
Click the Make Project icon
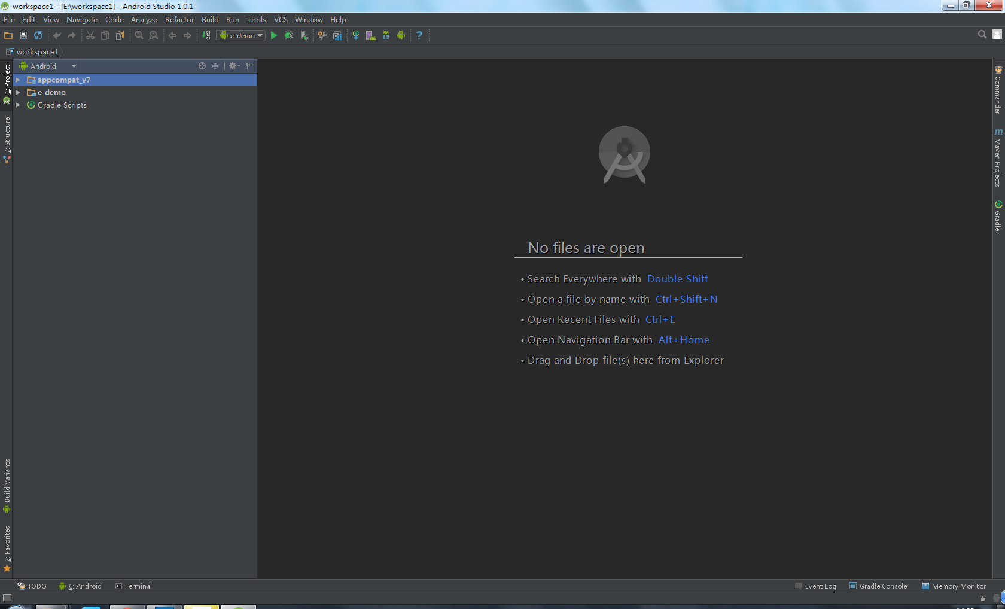pos(206,36)
